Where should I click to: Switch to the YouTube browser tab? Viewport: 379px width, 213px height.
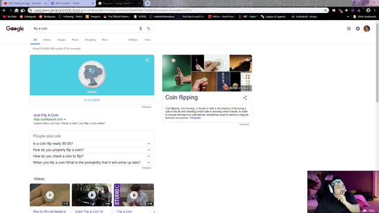tap(24, 4)
